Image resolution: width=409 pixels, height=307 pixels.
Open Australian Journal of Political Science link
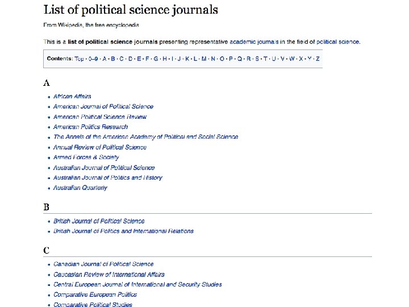pyautogui.click(x=104, y=168)
